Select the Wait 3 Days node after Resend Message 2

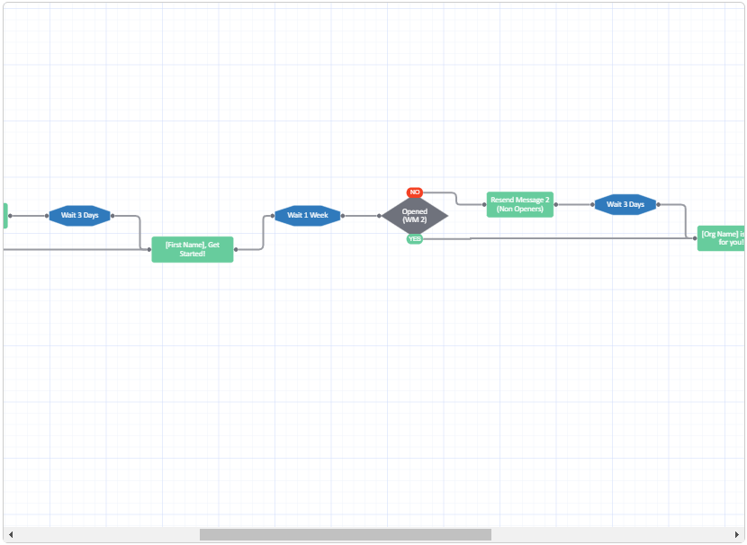(625, 205)
